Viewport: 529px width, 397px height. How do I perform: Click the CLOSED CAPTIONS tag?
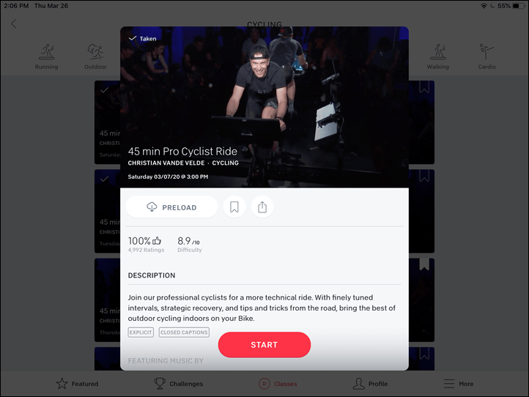[184, 333]
